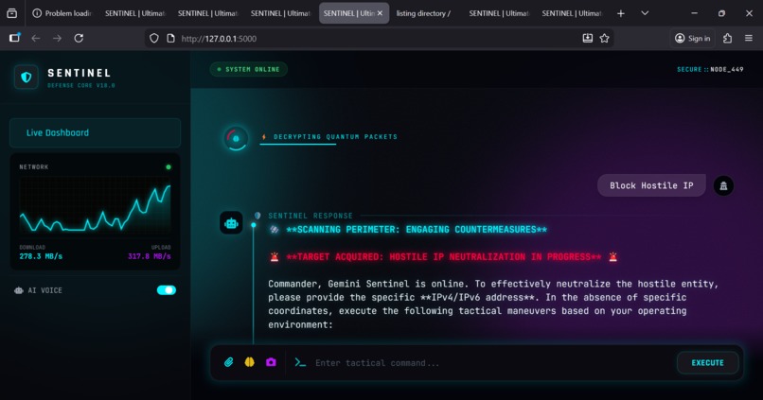This screenshot has height=400, width=763.
Task: Go forward with browser forward arrow
Action: (58, 39)
